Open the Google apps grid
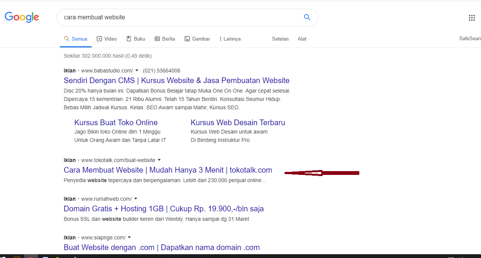Screen dimensions: 481x258 click(472, 17)
